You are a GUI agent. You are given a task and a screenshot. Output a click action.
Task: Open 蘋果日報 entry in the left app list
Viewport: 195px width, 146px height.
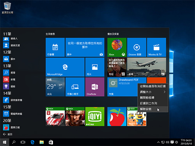click(x=11, y=127)
